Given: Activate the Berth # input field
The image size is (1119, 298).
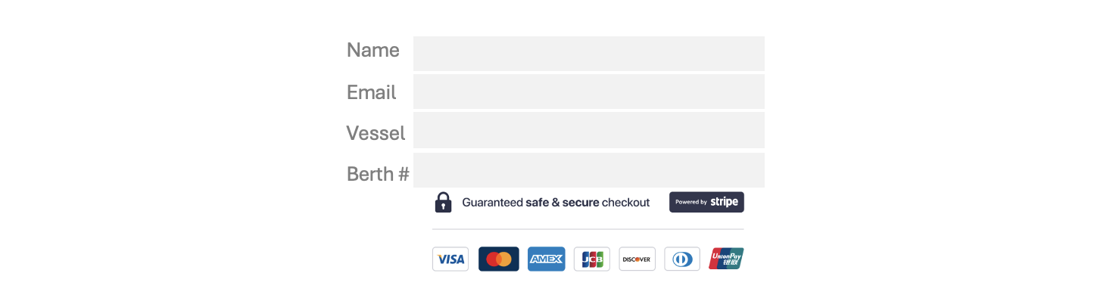Looking at the screenshot, I should click(589, 170).
